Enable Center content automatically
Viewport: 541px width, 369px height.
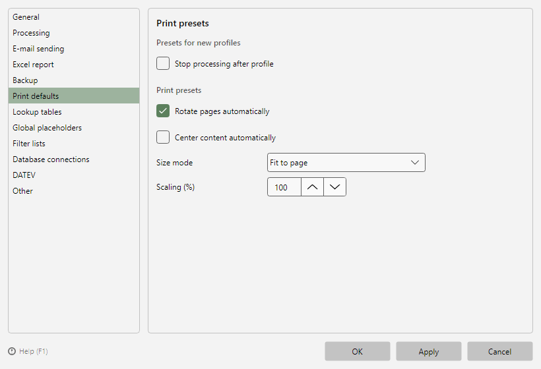click(163, 137)
